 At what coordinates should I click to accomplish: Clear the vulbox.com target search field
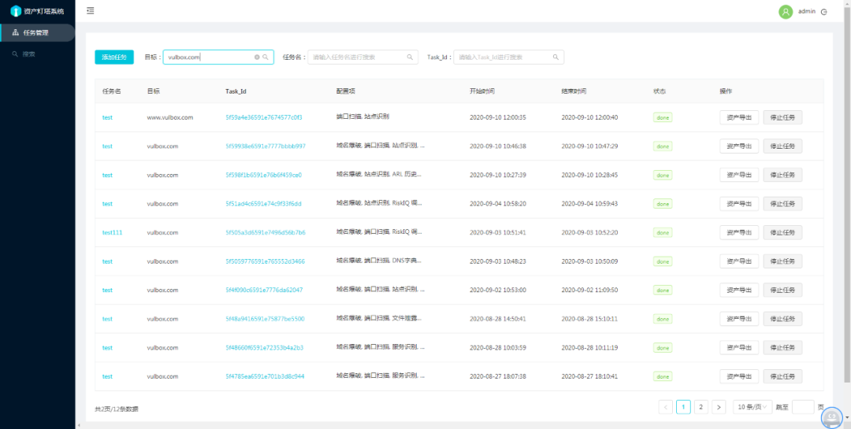pos(257,57)
